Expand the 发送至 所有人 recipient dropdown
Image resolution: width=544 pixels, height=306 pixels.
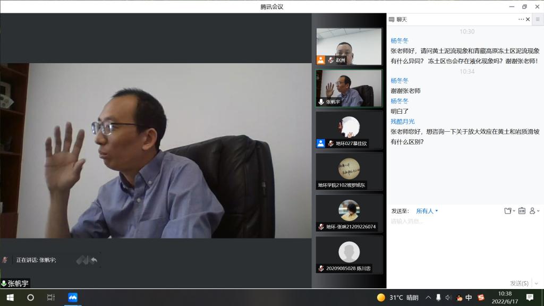(x=427, y=211)
